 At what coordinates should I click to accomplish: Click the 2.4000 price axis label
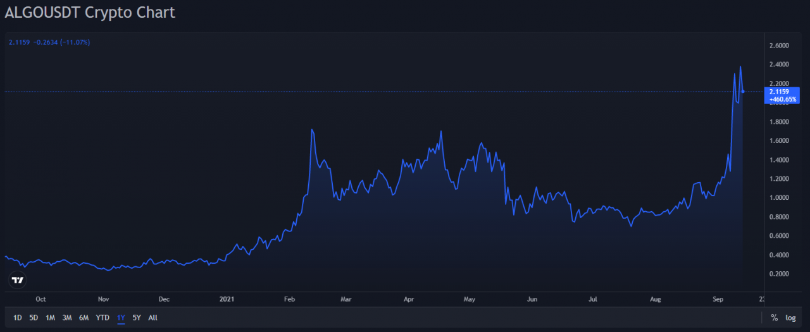[778, 65]
